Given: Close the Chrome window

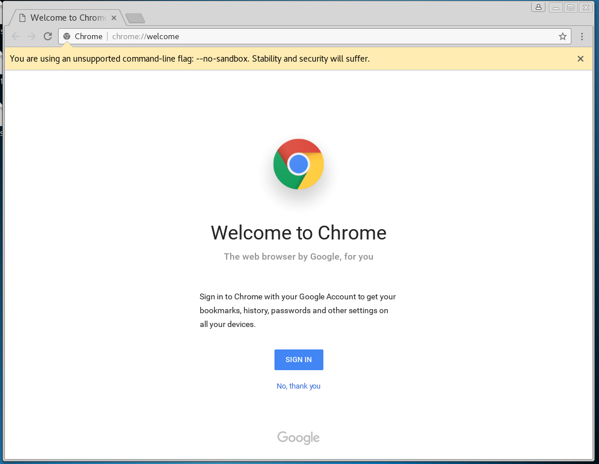Looking at the screenshot, I should point(586,7).
